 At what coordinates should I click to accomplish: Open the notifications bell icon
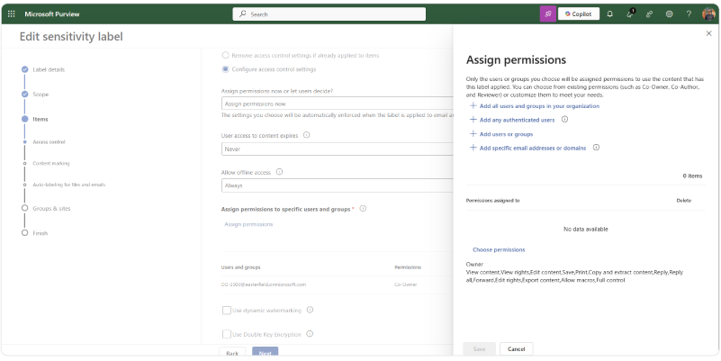click(x=609, y=14)
